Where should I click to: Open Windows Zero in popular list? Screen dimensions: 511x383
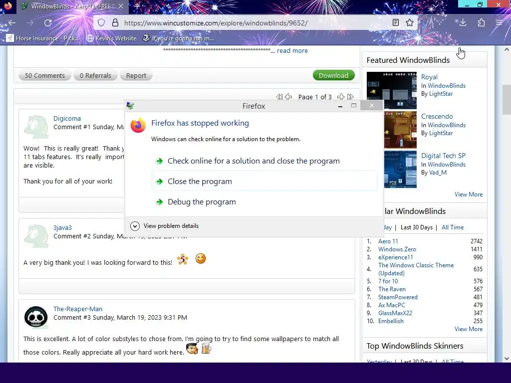(397, 249)
